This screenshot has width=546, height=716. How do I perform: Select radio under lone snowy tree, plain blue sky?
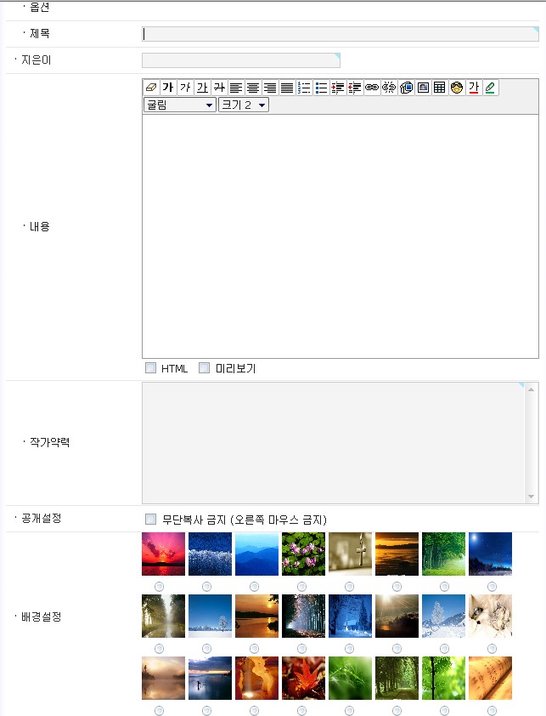tap(206, 649)
